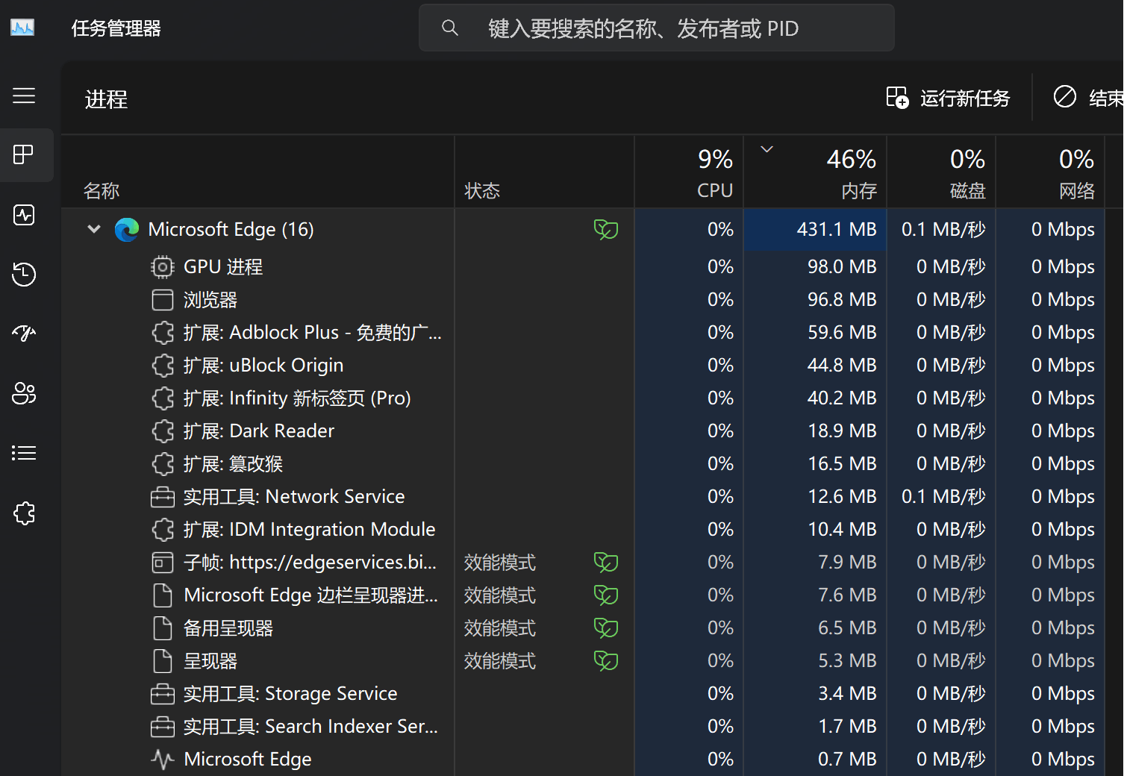1124x776 pixels.
Task: Click the Microsoft Edge logo icon
Action: click(127, 230)
